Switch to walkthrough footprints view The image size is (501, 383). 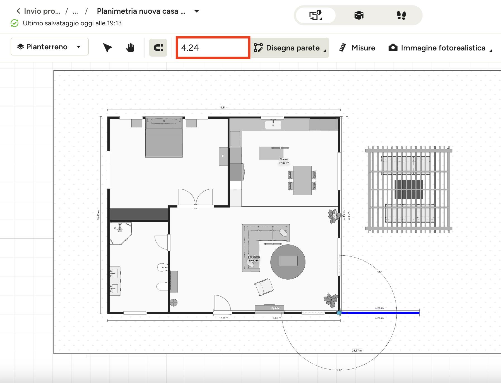(x=401, y=15)
